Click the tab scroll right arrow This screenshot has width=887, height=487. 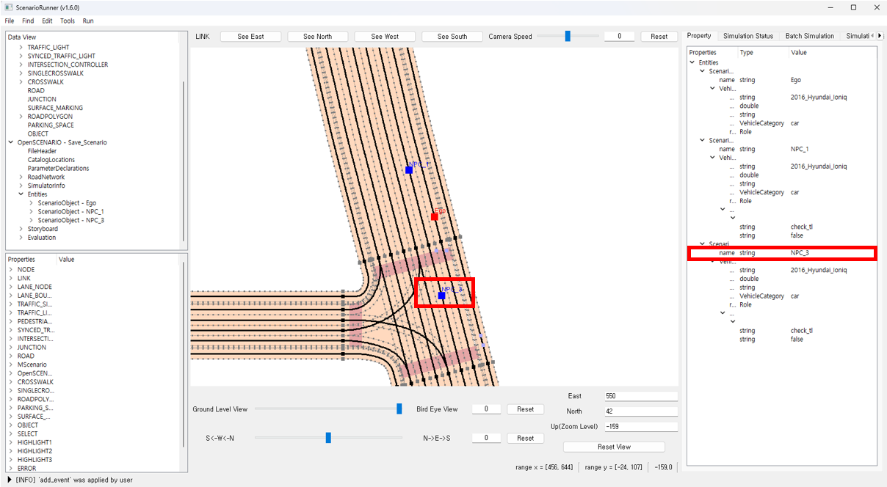point(880,36)
